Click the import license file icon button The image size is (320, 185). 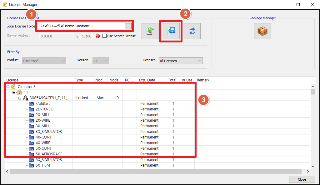coord(150,31)
